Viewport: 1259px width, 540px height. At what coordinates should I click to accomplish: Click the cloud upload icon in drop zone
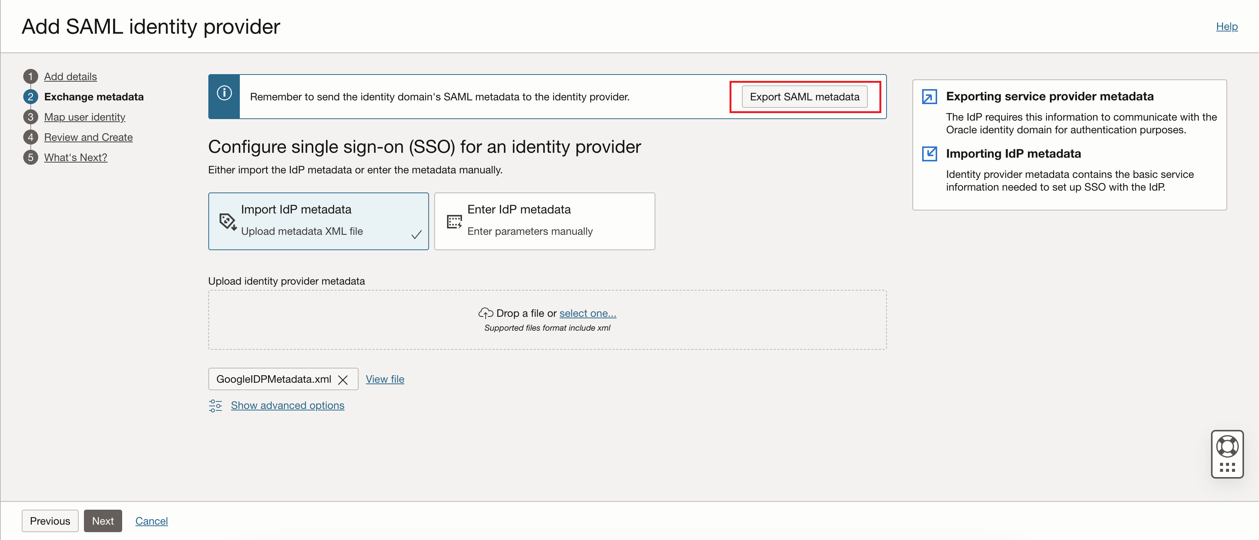pos(485,312)
